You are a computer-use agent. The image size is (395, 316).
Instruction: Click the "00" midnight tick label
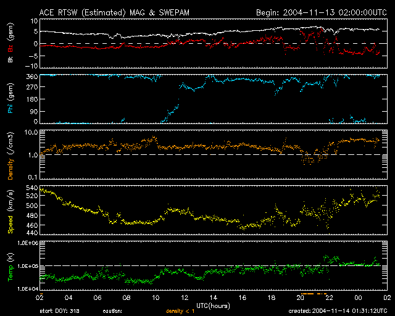(x=358, y=298)
